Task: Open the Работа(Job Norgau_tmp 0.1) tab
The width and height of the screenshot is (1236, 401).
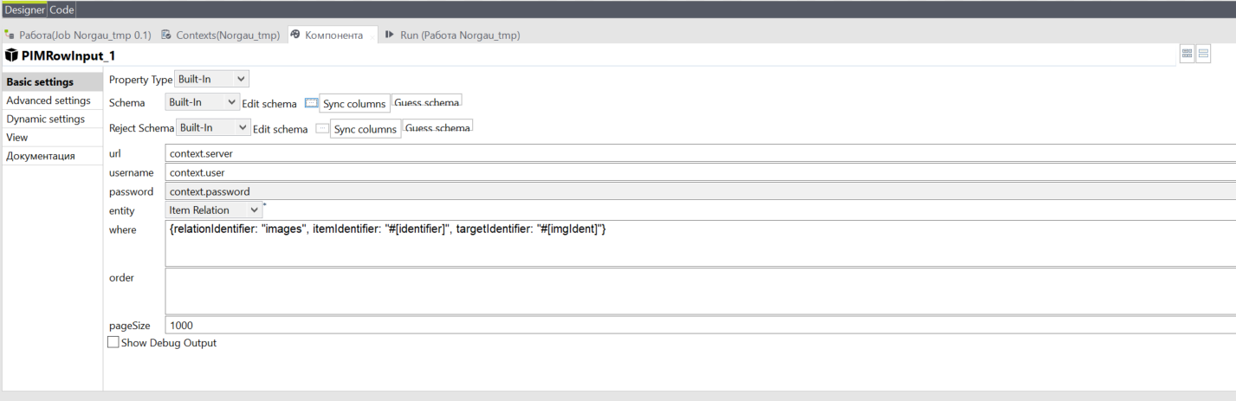Action: 78,36
